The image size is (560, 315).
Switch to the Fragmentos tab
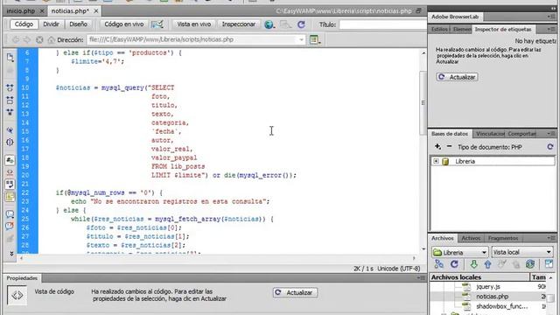pyautogui.click(x=503, y=238)
